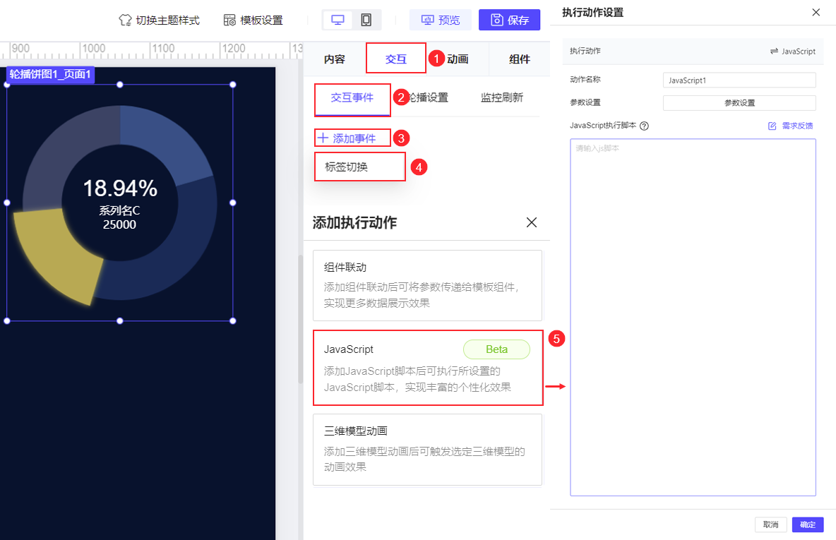
Task: Select the 监控刷新 sub-tab
Action: (502, 97)
